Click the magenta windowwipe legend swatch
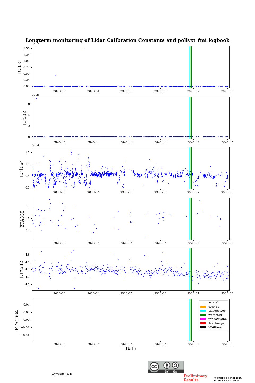This screenshot has width=255, height=383. (203, 319)
